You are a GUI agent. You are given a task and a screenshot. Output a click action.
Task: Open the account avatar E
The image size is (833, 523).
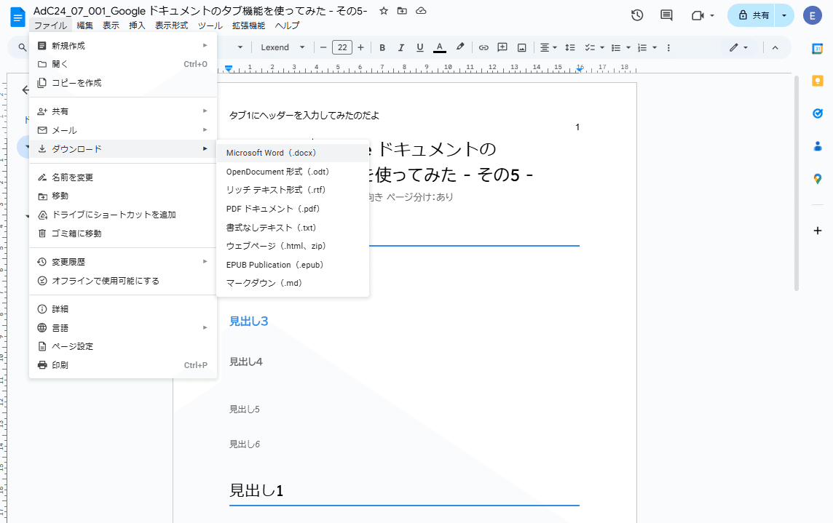tap(812, 15)
